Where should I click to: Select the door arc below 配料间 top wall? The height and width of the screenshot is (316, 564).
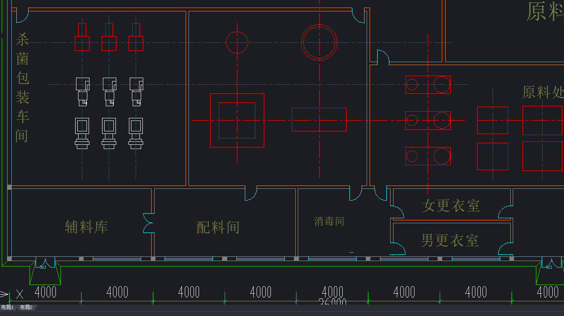point(251,193)
